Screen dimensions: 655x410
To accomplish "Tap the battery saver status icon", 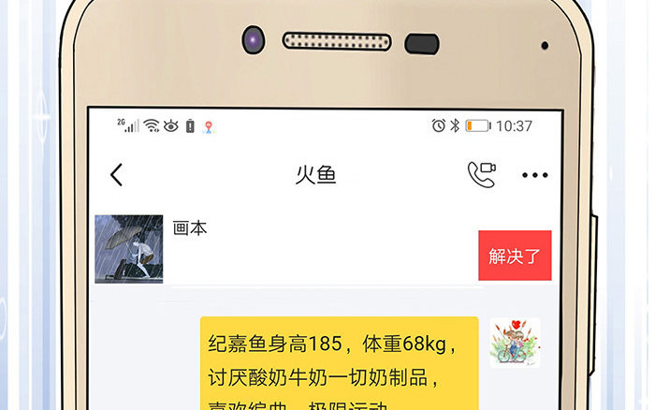I will (x=190, y=125).
